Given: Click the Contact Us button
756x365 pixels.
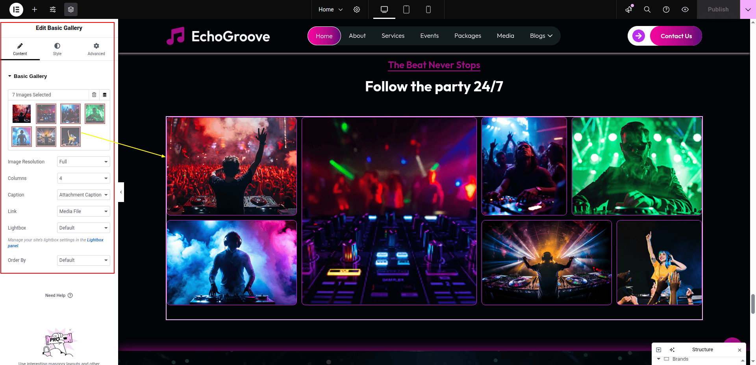Looking at the screenshot, I should (x=676, y=36).
